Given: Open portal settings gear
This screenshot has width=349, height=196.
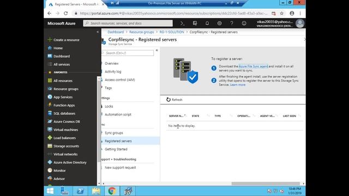Looking at the screenshot, I should point(219,23).
